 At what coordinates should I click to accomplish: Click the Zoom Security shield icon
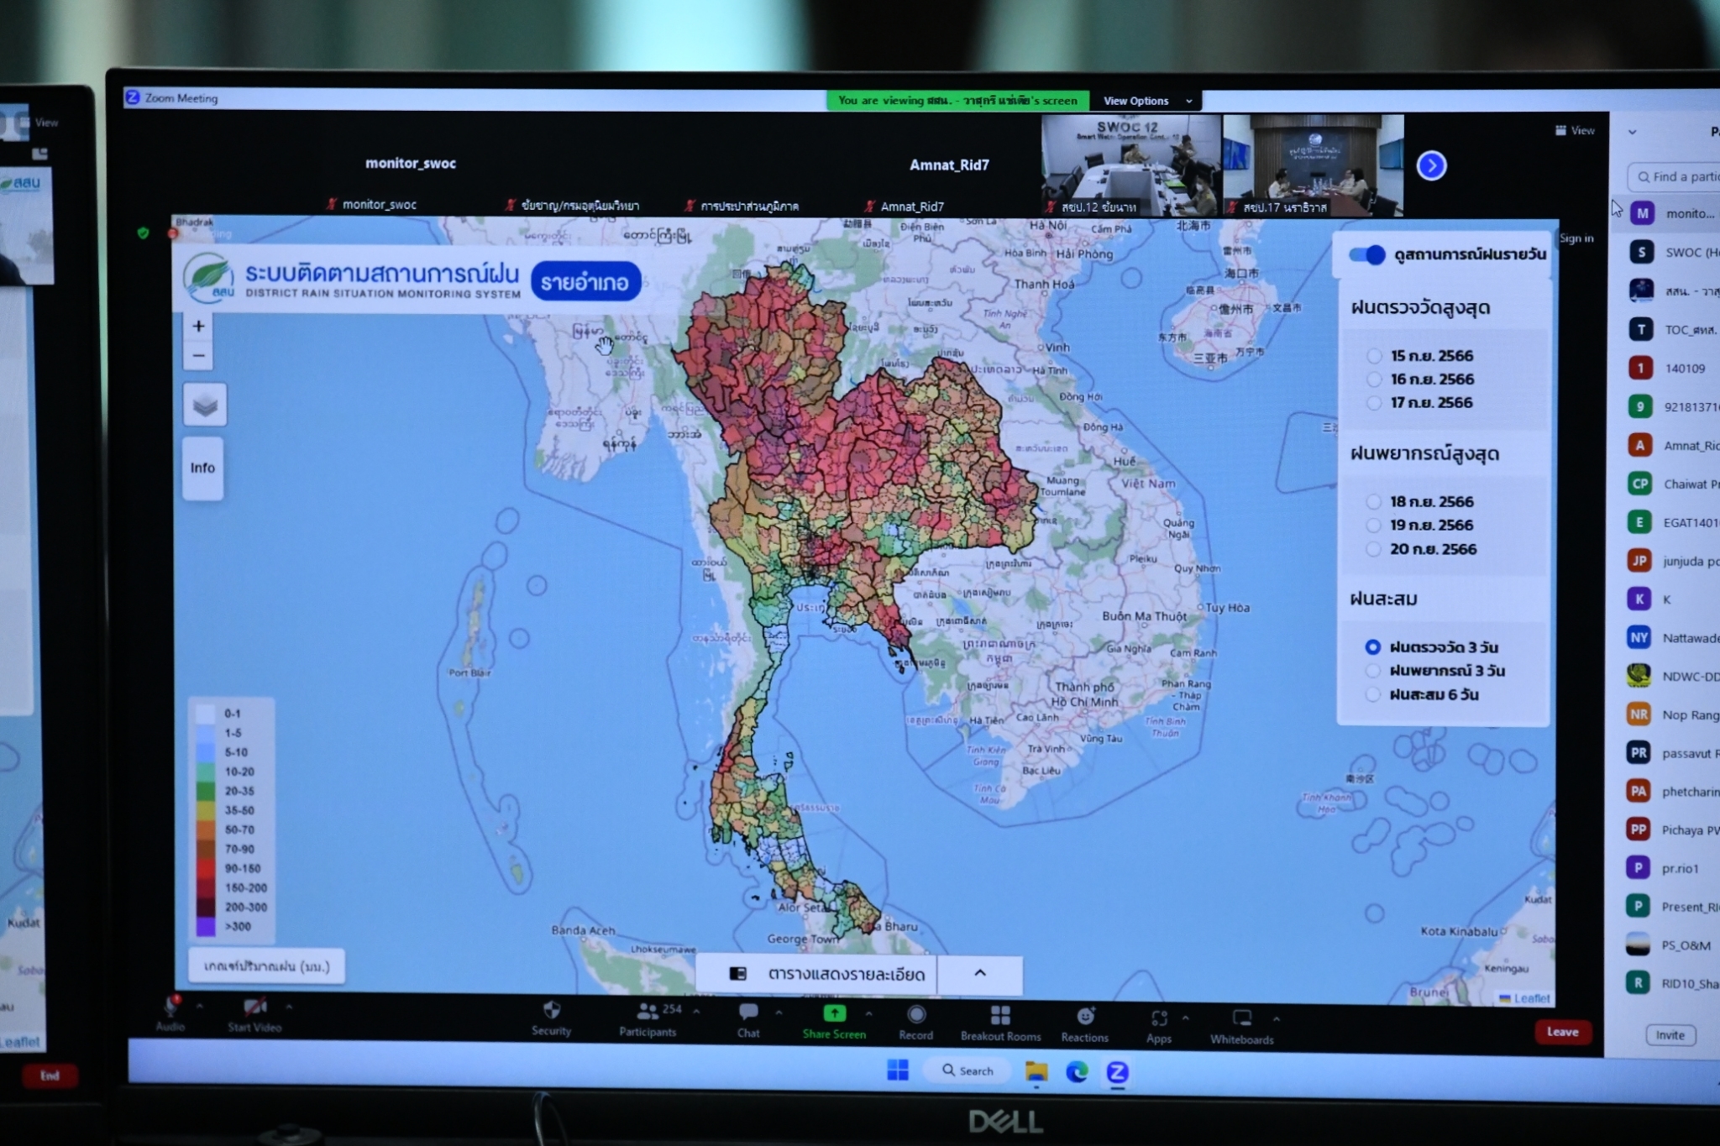point(552,1010)
